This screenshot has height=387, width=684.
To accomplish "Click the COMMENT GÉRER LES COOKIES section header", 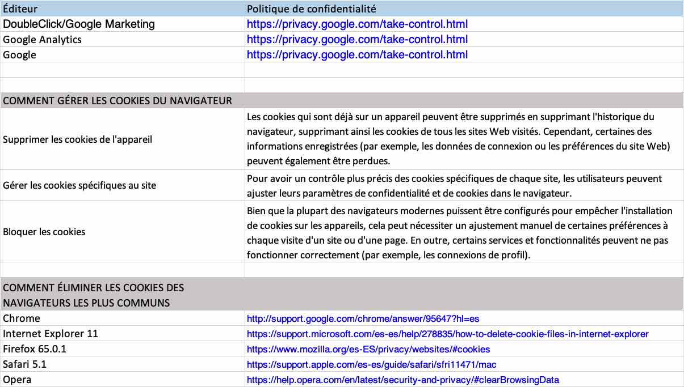I will [117, 101].
